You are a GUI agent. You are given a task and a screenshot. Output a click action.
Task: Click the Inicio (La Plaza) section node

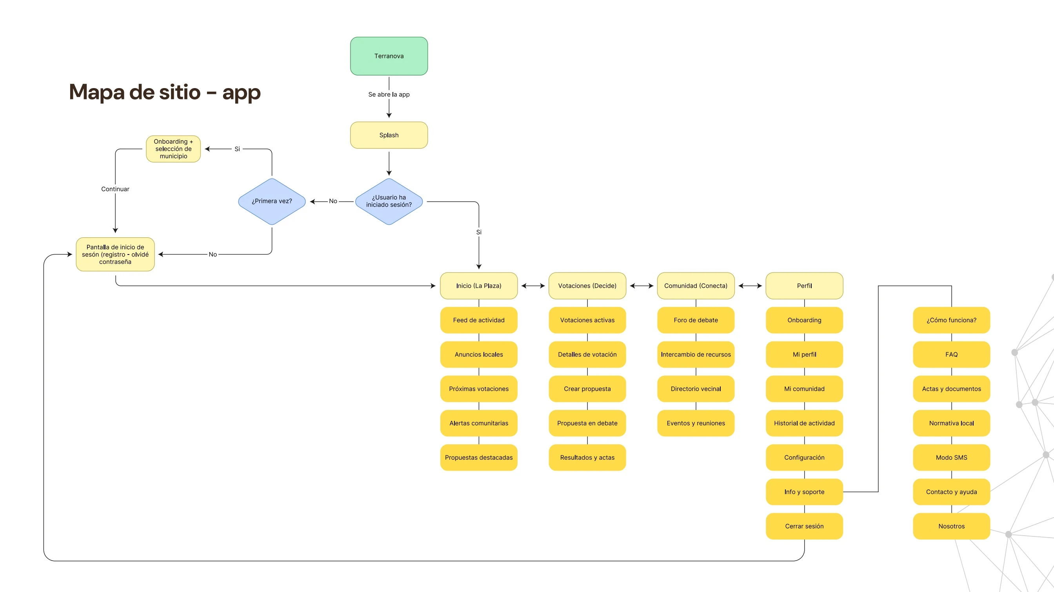[479, 285]
